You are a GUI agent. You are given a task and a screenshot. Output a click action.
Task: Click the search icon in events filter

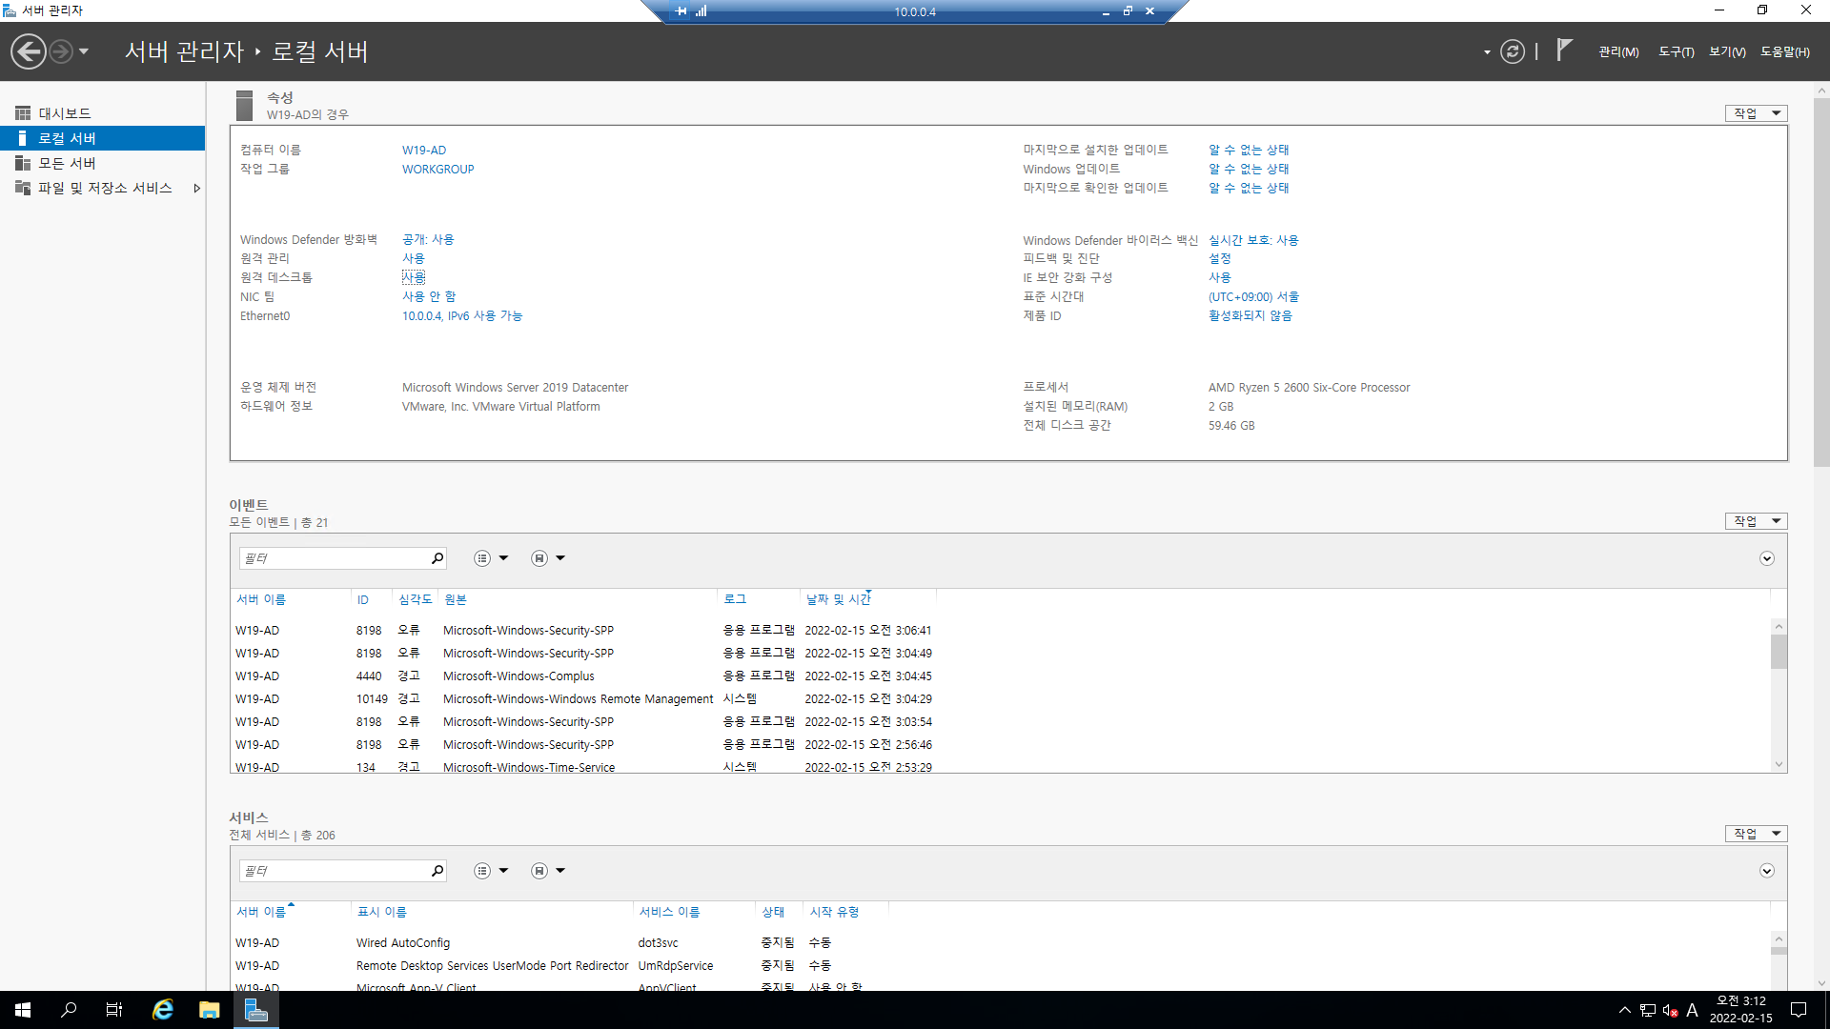pyautogui.click(x=437, y=558)
